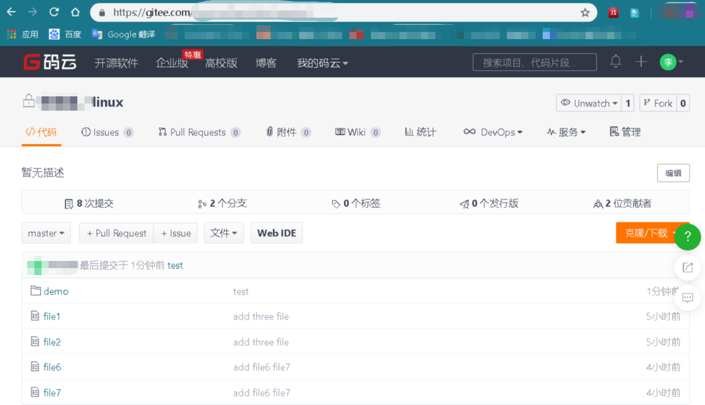Focus the 搜索项目、代码片段 search box
The height and width of the screenshot is (405, 705).
click(535, 62)
